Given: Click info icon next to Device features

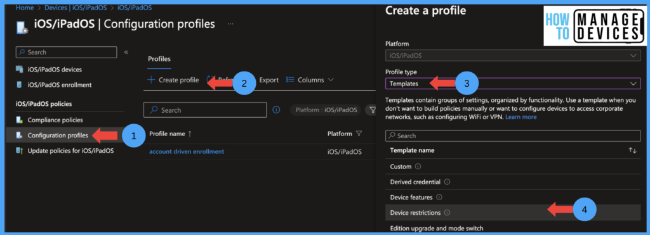Looking at the screenshot, I should tap(439, 198).
